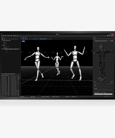
Task: Click the green status indicator in status bar
Action: (105, 96)
